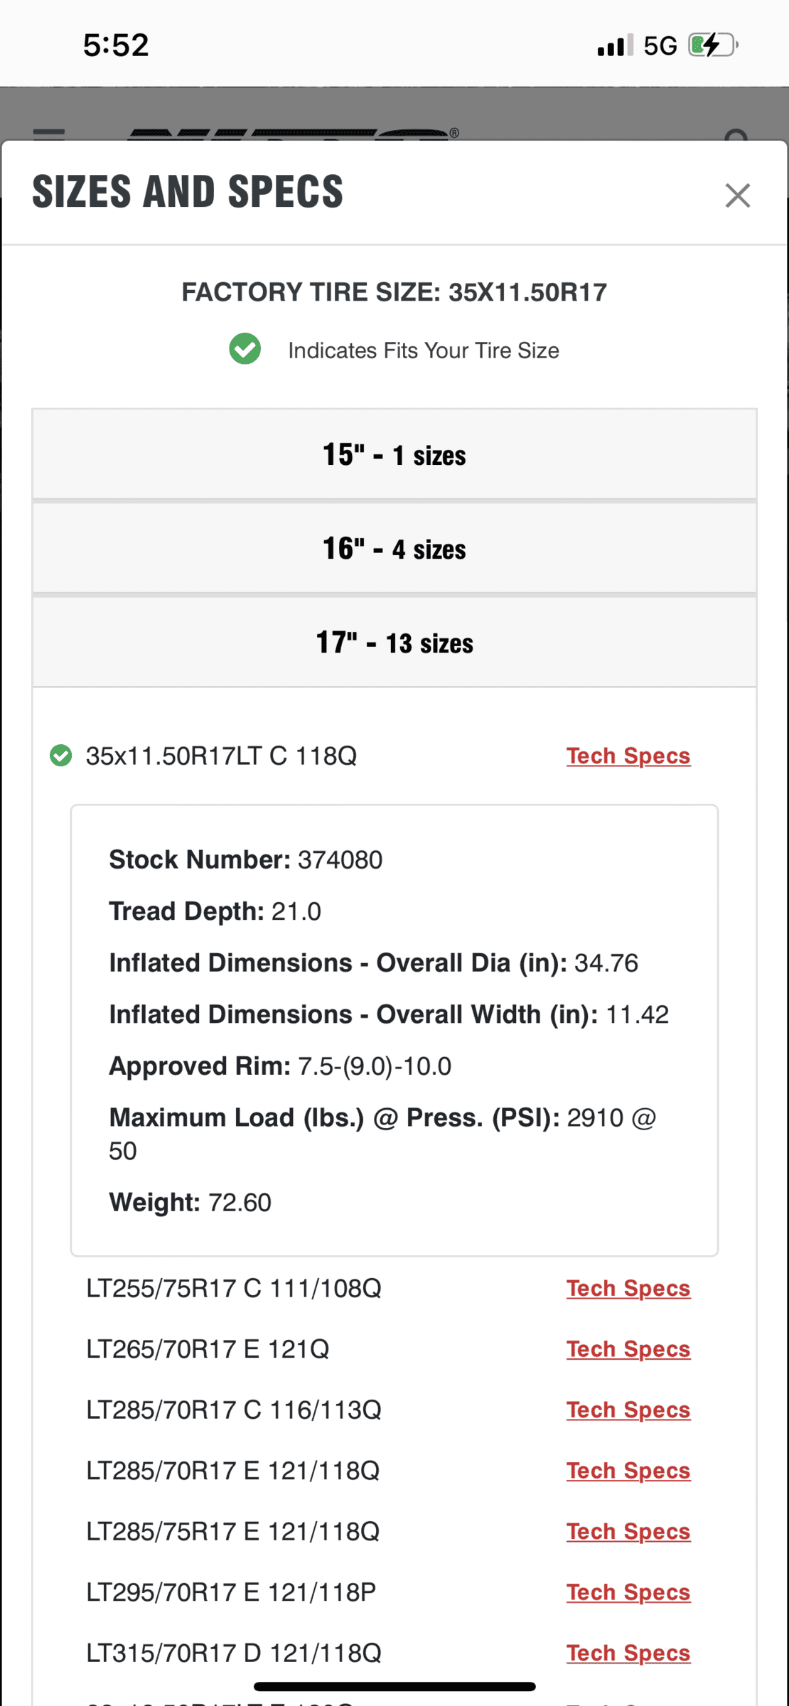Tap the cellular signal bars icon

615,45
